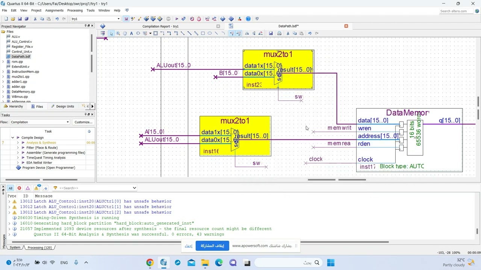This screenshot has height=270, width=481.
Task: Click the Open file folder icon
Action: coord(13,19)
